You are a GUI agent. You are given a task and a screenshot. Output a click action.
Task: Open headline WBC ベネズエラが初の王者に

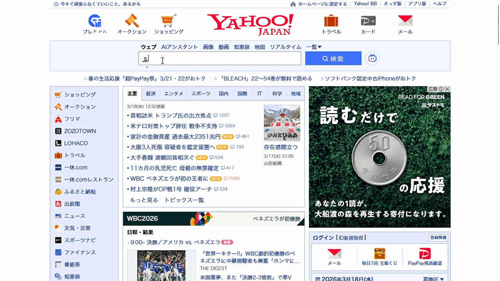coord(169,179)
